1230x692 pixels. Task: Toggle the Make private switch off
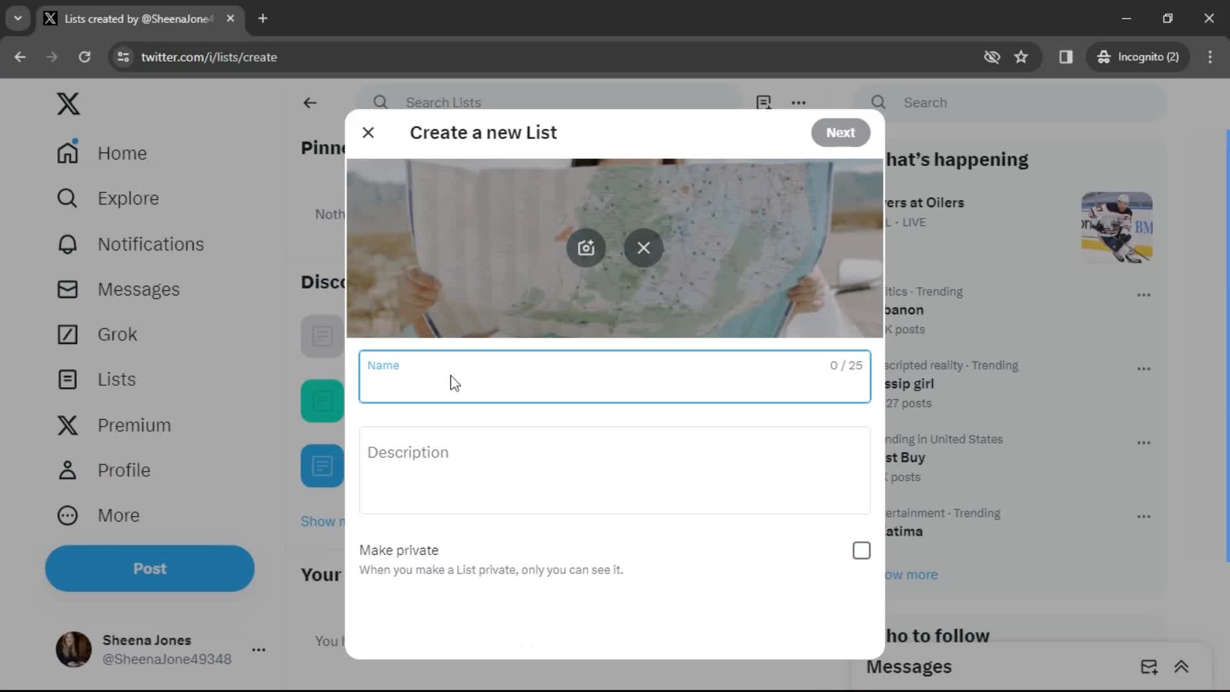tap(861, 550)
